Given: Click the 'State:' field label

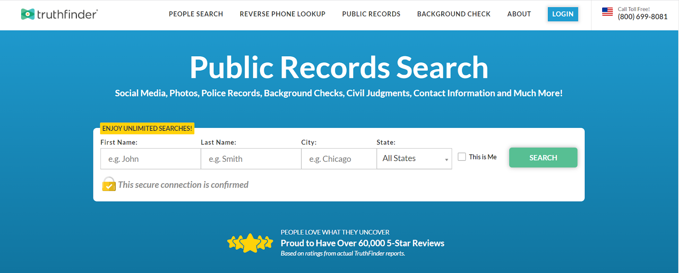Looking at the screenshot, I should [386, 142].
